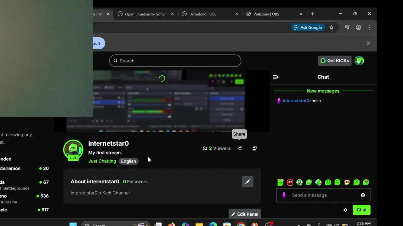Send the red-capped face emote
Screen dimensions: 403x226
(347, 182)
